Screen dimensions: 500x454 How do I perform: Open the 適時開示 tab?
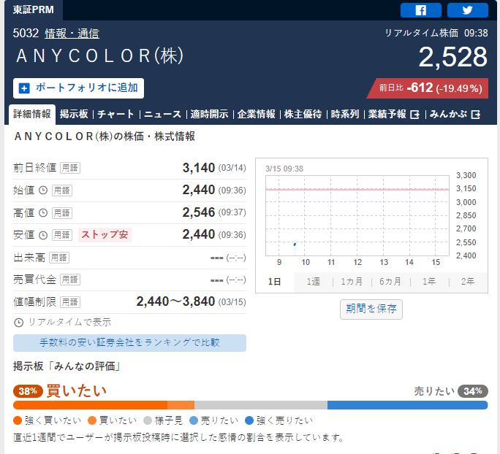(209, 114)
